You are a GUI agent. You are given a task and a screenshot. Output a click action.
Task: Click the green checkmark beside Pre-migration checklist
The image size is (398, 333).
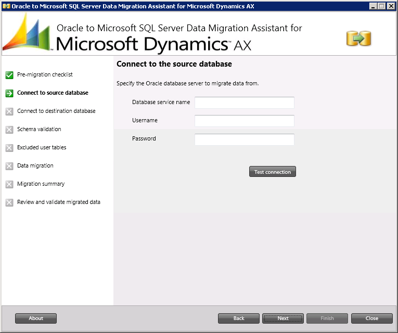[9, 75]
